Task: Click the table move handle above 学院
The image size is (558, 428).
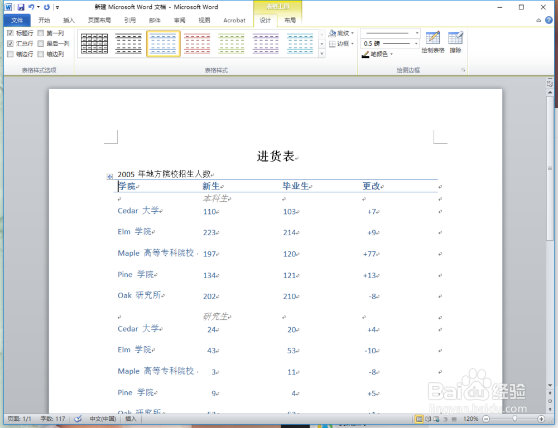Action: tap(109, 177)
